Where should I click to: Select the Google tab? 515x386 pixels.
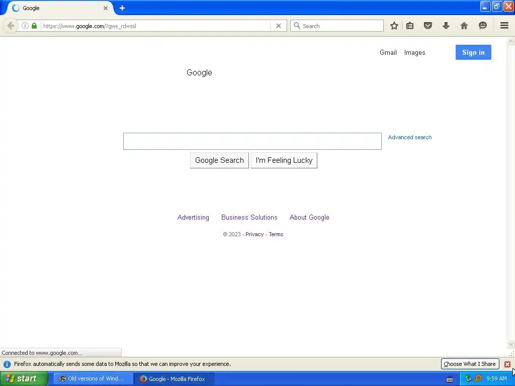[x=59, y=8]
